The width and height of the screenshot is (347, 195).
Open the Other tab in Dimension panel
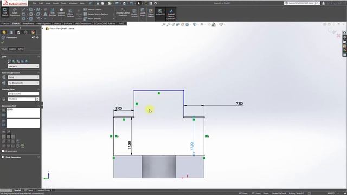click(21, 49)
